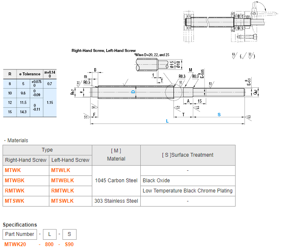The image size is (287, 247).
Task: Click the blue L dimension label
Action: 167,121
